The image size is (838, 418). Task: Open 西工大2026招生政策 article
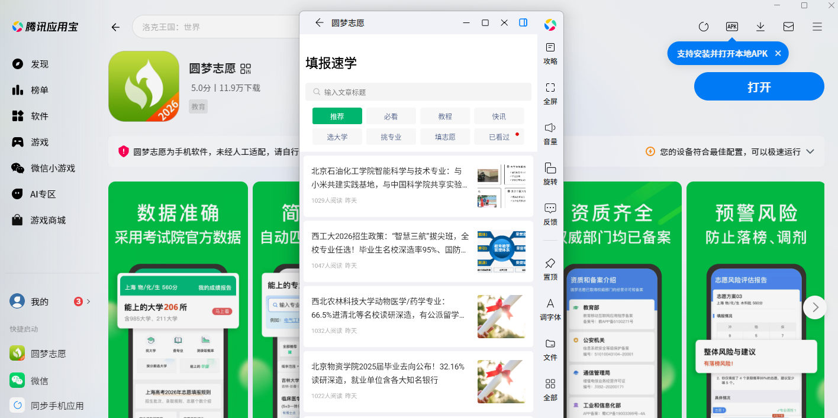[x=418, y=251]
